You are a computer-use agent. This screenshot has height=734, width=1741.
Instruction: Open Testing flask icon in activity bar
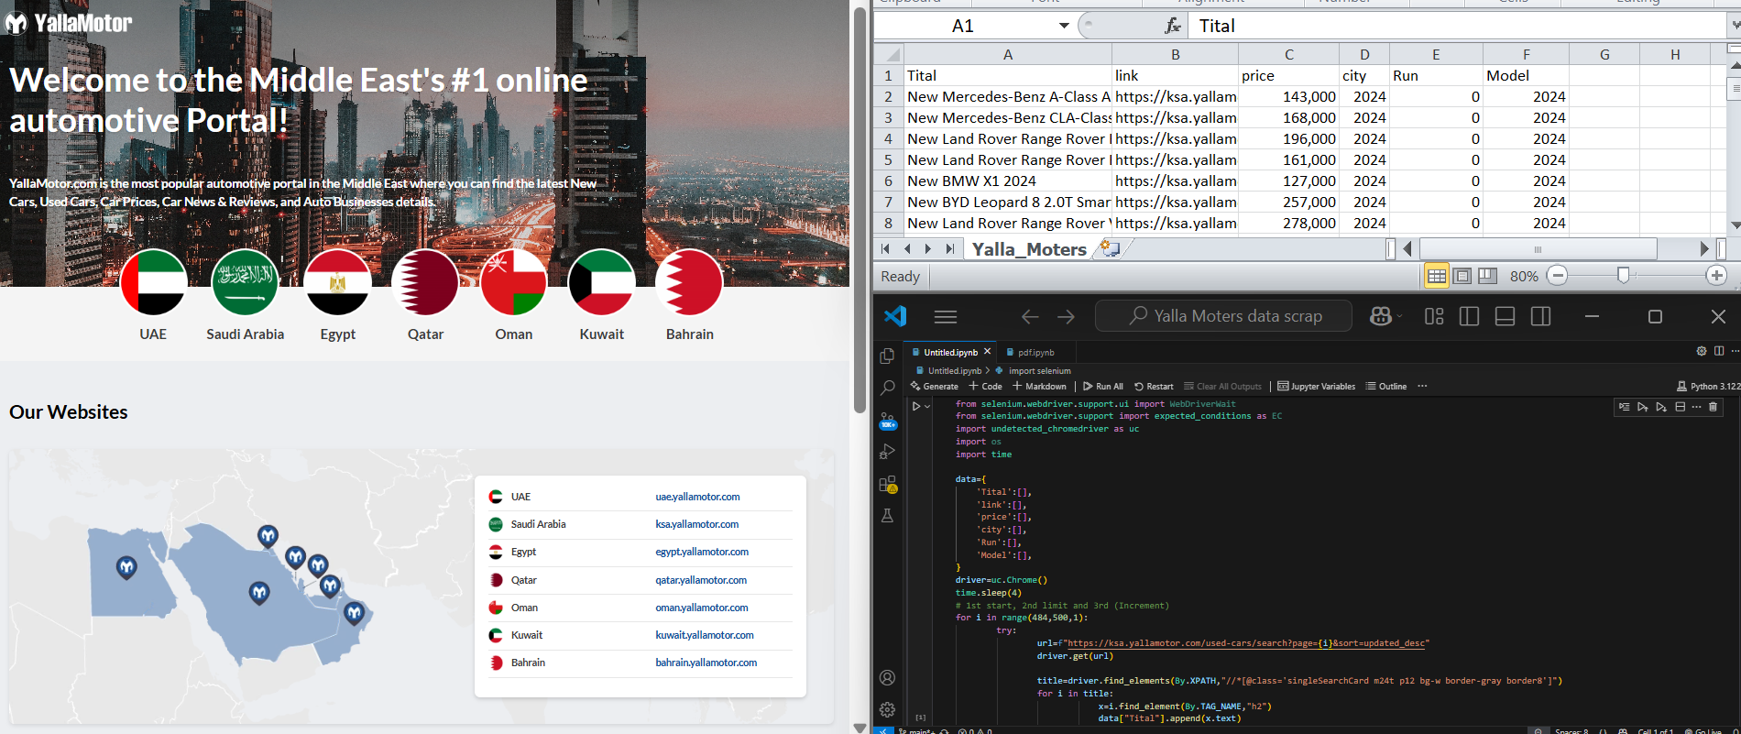[x=887, y=516]
